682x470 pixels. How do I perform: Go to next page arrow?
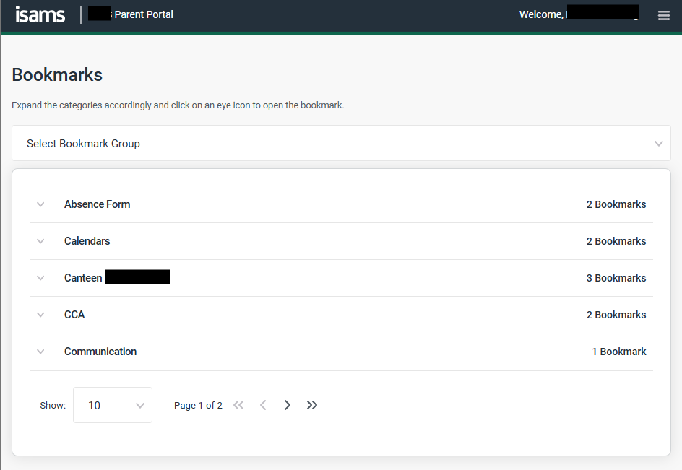(288, 405)
